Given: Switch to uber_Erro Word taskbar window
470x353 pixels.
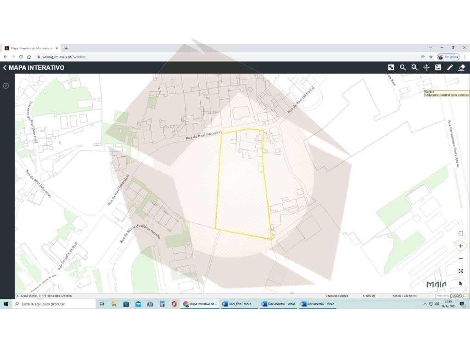Looking at the screenshot, I should [239, 304].
